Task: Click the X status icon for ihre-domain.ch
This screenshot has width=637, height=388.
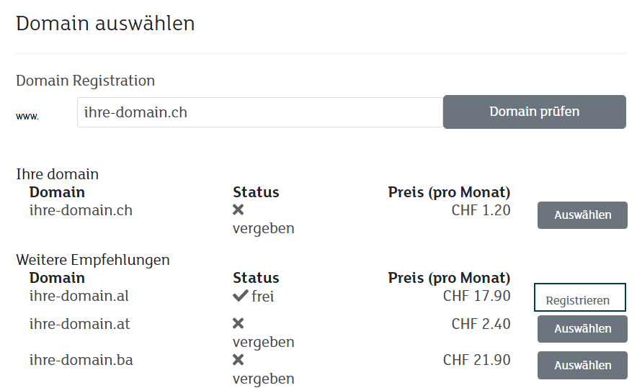Action: click(x=239, y=210)
